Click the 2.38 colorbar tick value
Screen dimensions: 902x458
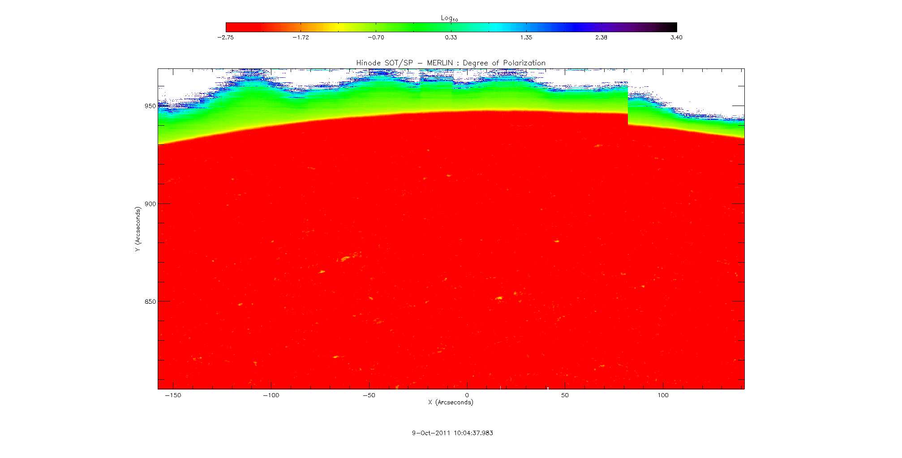click(601, 38)
